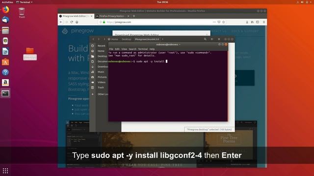Launch Thunderbird mail from the dock
This screenshot has width=314, height=176.
(5, 20)
